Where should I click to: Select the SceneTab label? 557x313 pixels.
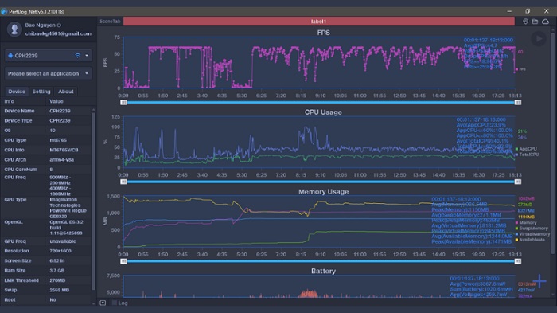110,22
